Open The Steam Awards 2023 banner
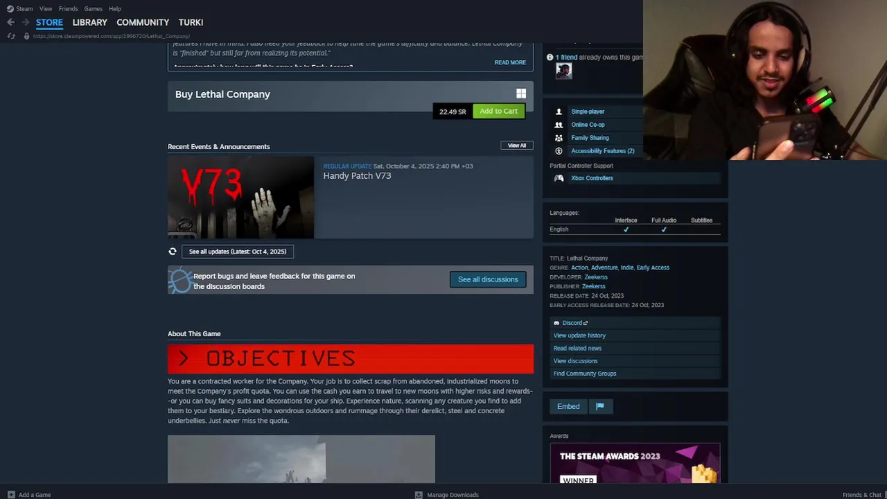This screenshot has height=499, width=887. [635, 464]
